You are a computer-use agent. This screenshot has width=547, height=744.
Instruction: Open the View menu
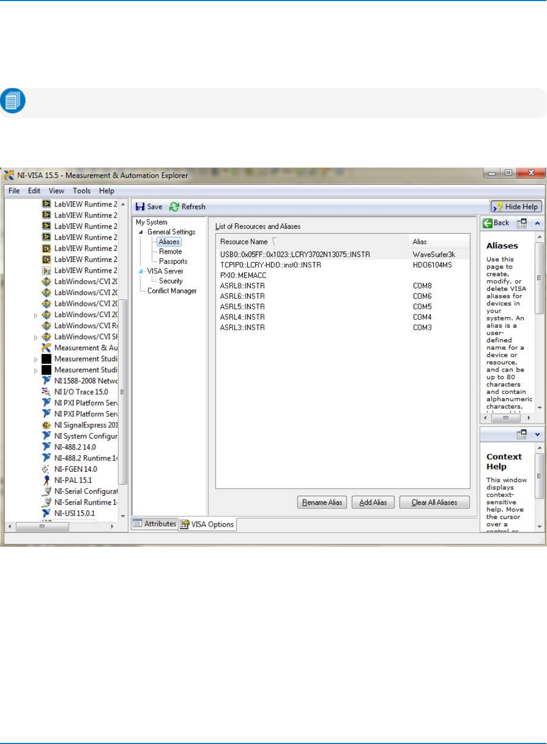tap(56, 191)
